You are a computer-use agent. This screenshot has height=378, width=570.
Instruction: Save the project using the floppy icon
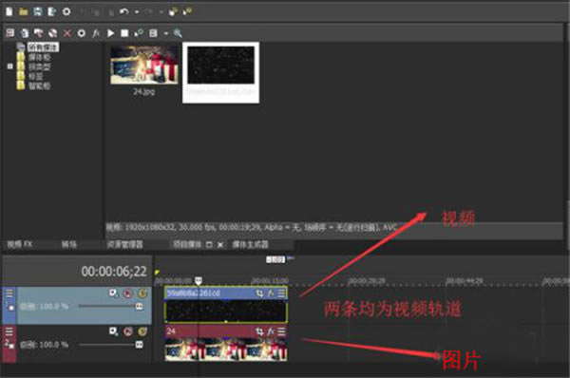(x=38, y=11)
